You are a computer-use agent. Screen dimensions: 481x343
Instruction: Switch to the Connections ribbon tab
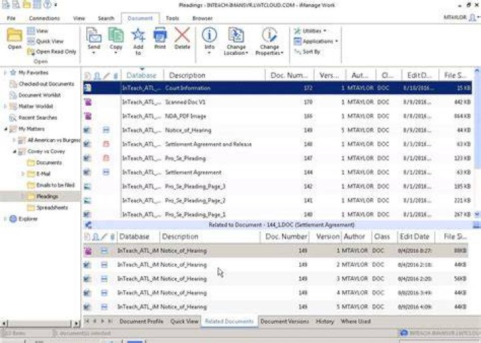45,19
